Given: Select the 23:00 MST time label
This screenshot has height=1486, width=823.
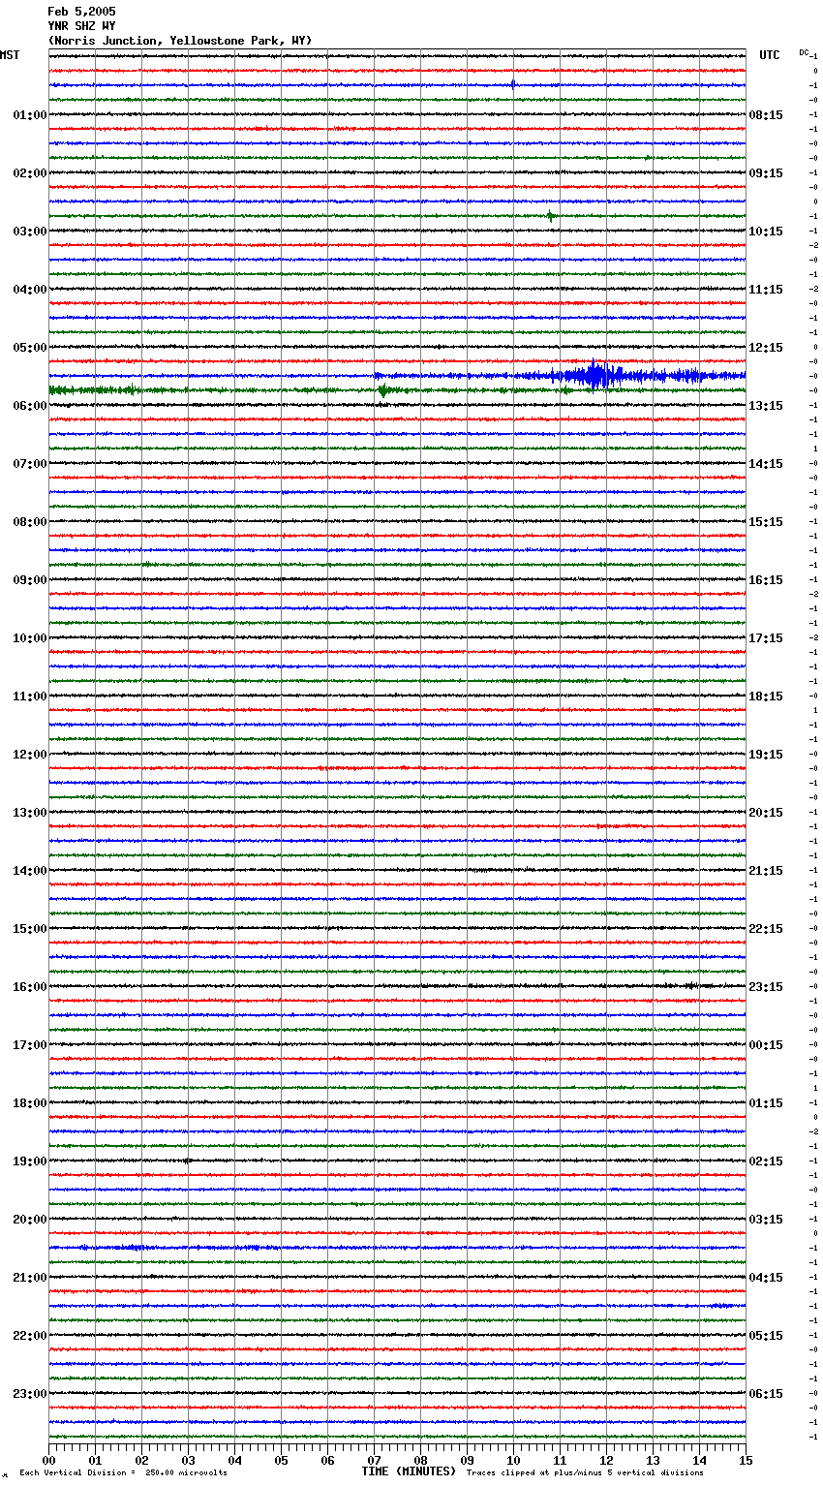Looking at the screenshot, I should pyautogui.click(x=30, y=1394).
